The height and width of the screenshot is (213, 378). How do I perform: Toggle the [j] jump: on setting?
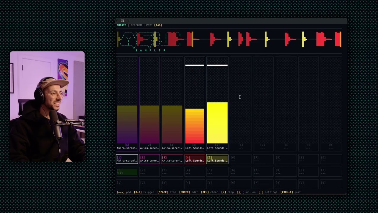pos(246,192)
